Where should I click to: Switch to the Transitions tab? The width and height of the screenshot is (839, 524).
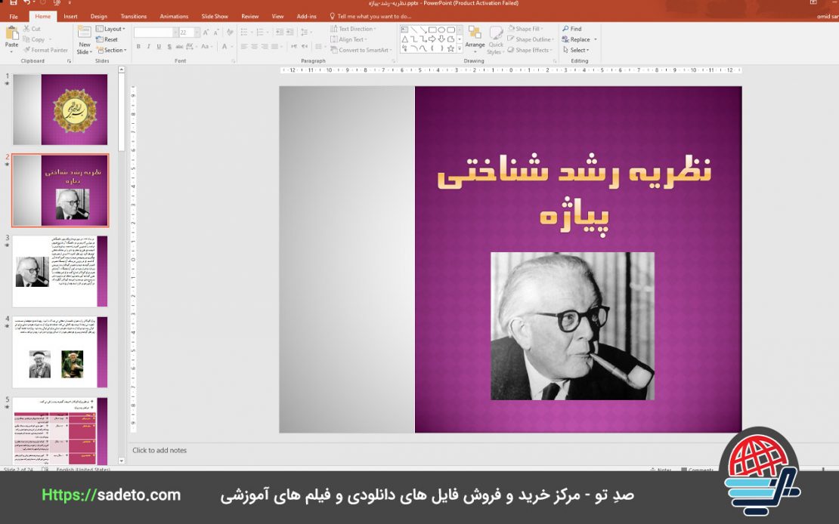point(134,17)
